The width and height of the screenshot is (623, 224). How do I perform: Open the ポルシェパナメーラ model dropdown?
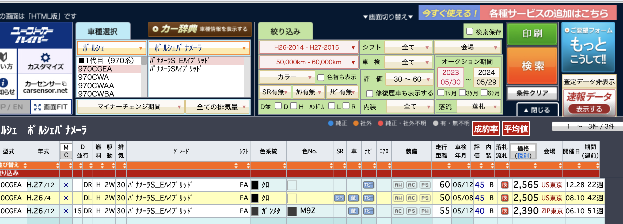pos(199,48)
